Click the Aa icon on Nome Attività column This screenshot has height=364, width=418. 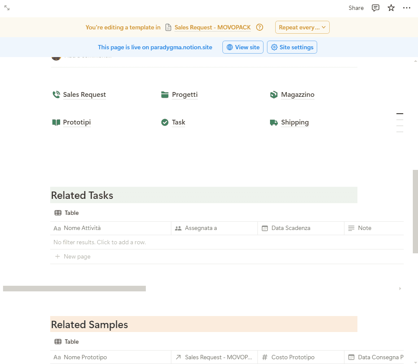[x=57, y=228]
